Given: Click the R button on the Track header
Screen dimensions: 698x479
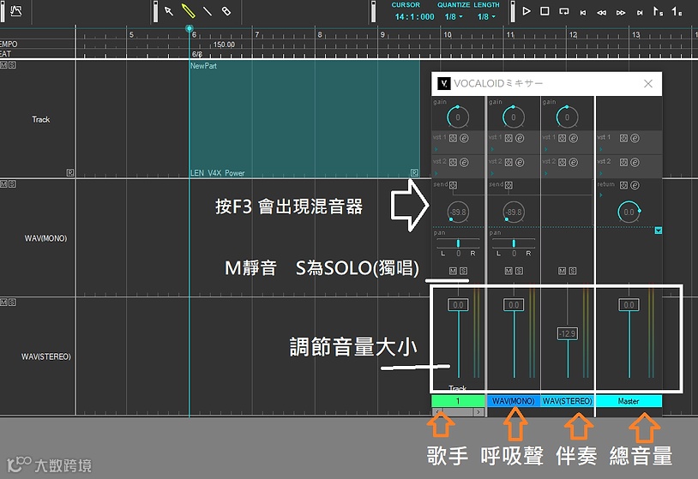Looking at the screenshot, I should tap(70, 172).
